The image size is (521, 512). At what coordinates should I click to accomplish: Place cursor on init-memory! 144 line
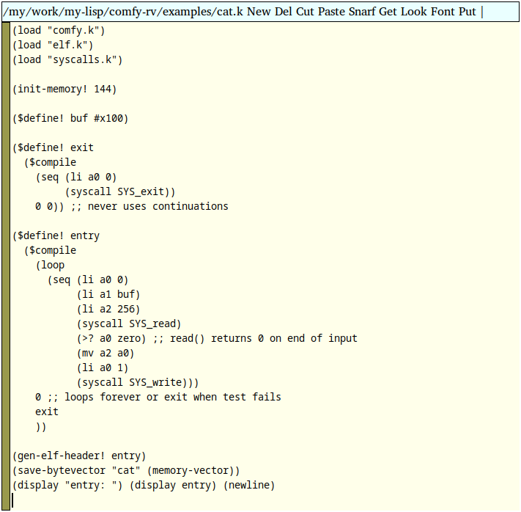pos(64,89)
